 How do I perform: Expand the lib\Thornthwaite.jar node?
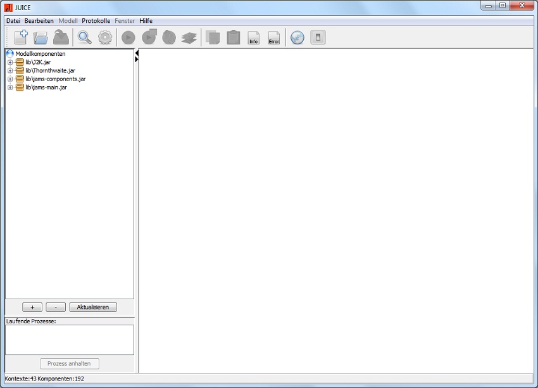10,70
